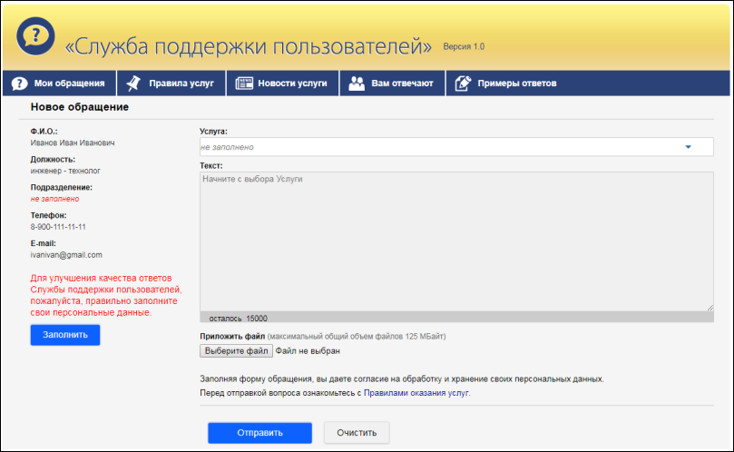Show the Примеры ответов tab

click(x=516, y=84)
